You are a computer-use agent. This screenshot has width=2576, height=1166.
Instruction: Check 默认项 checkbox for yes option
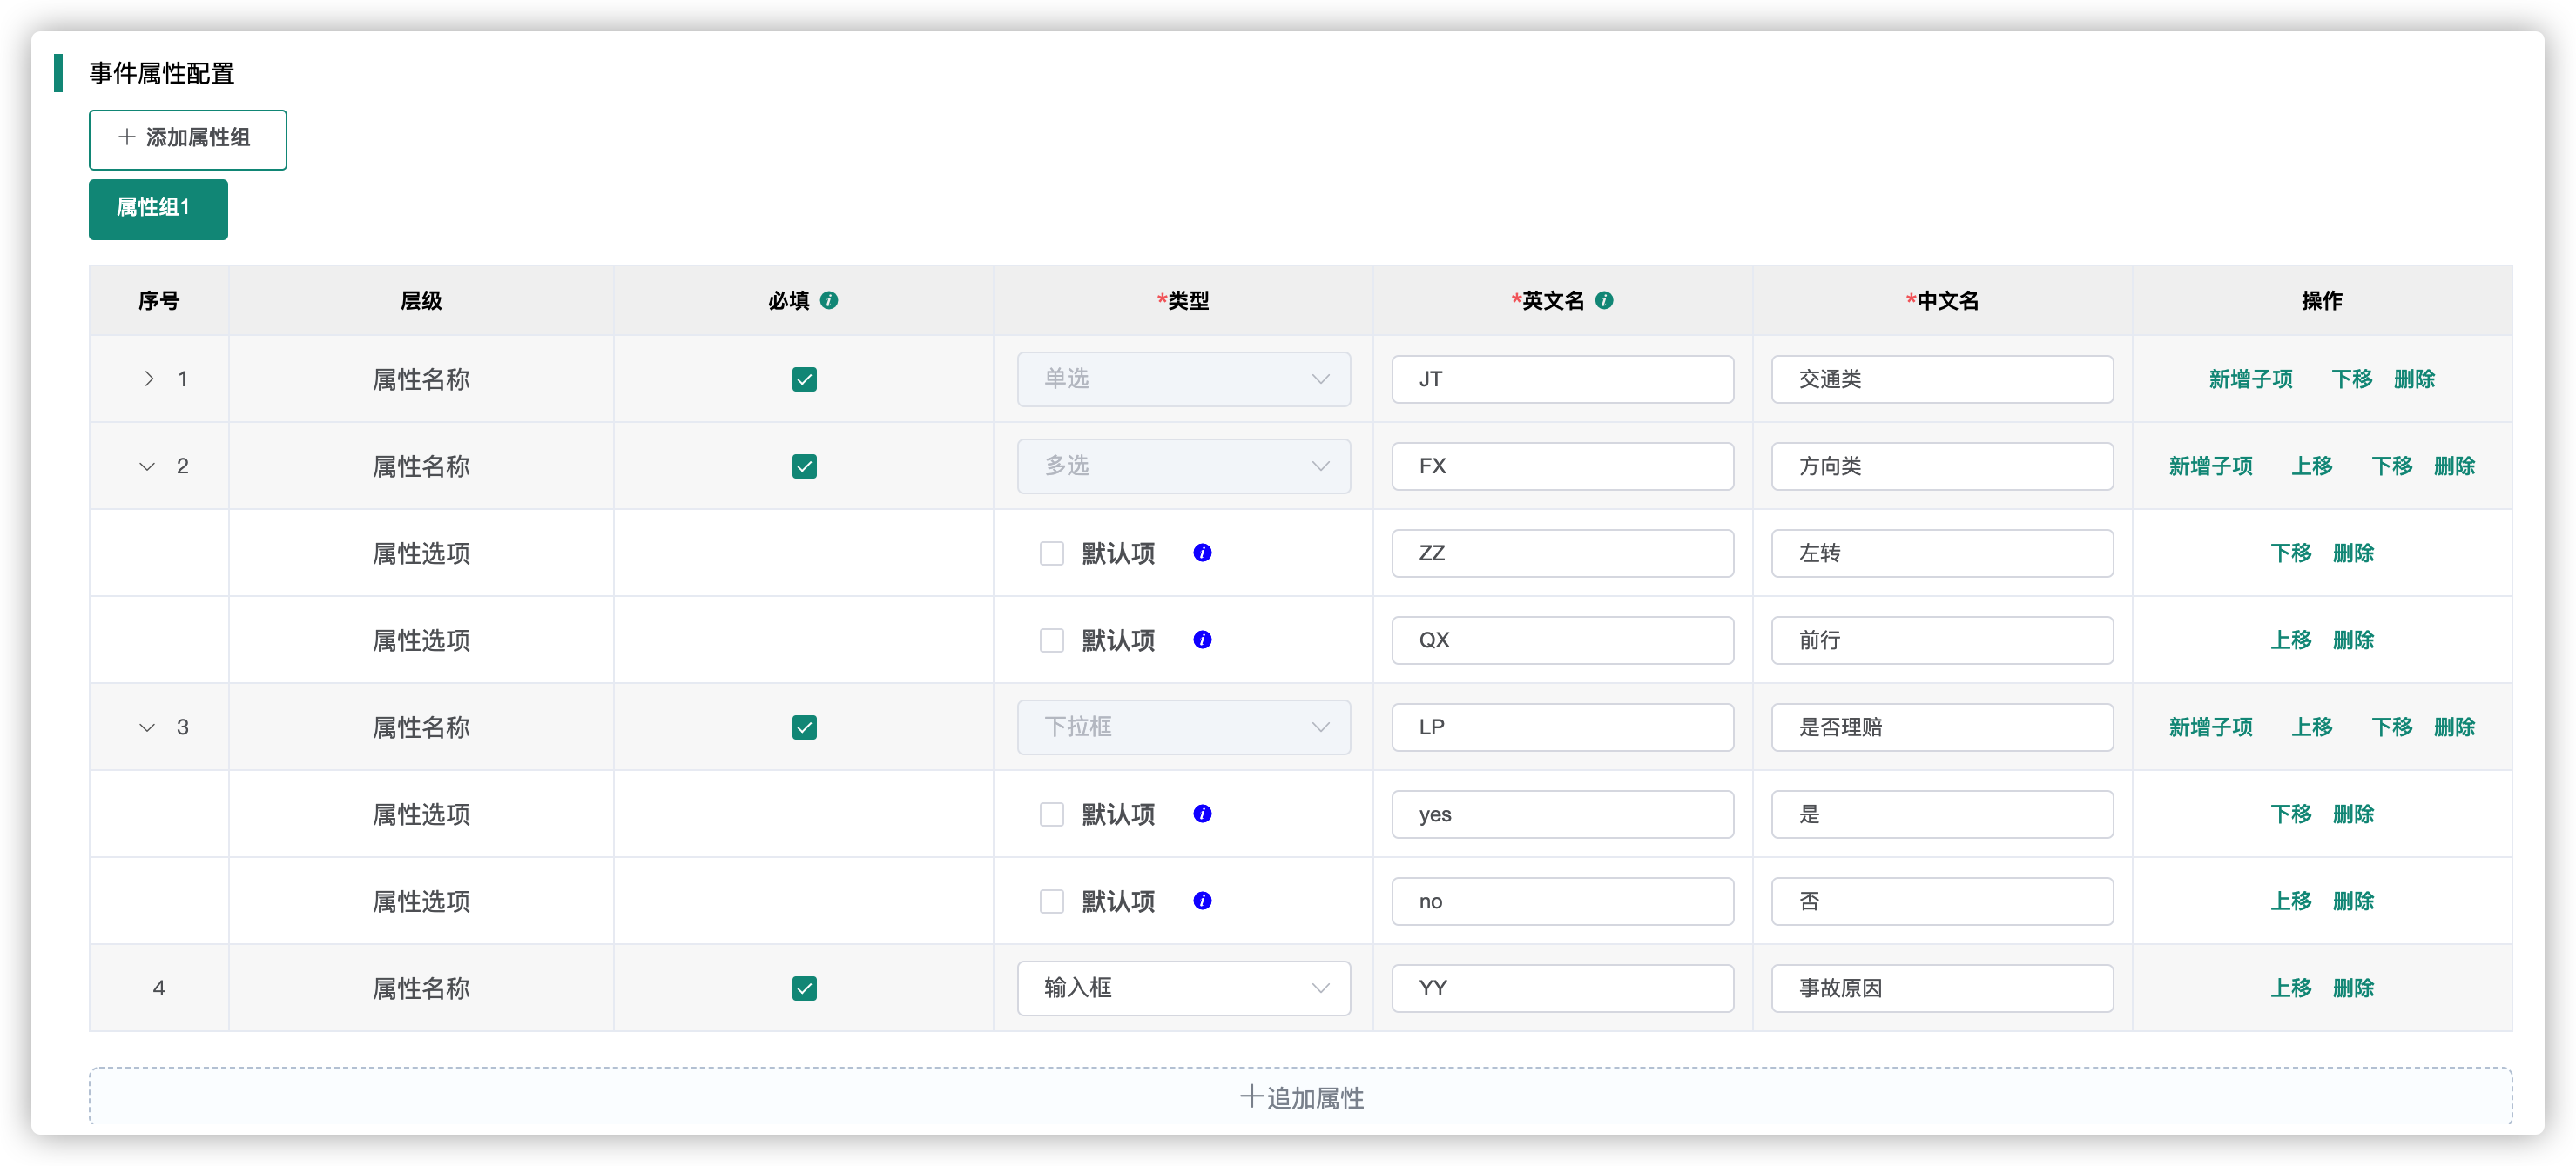pos(1051,814)
